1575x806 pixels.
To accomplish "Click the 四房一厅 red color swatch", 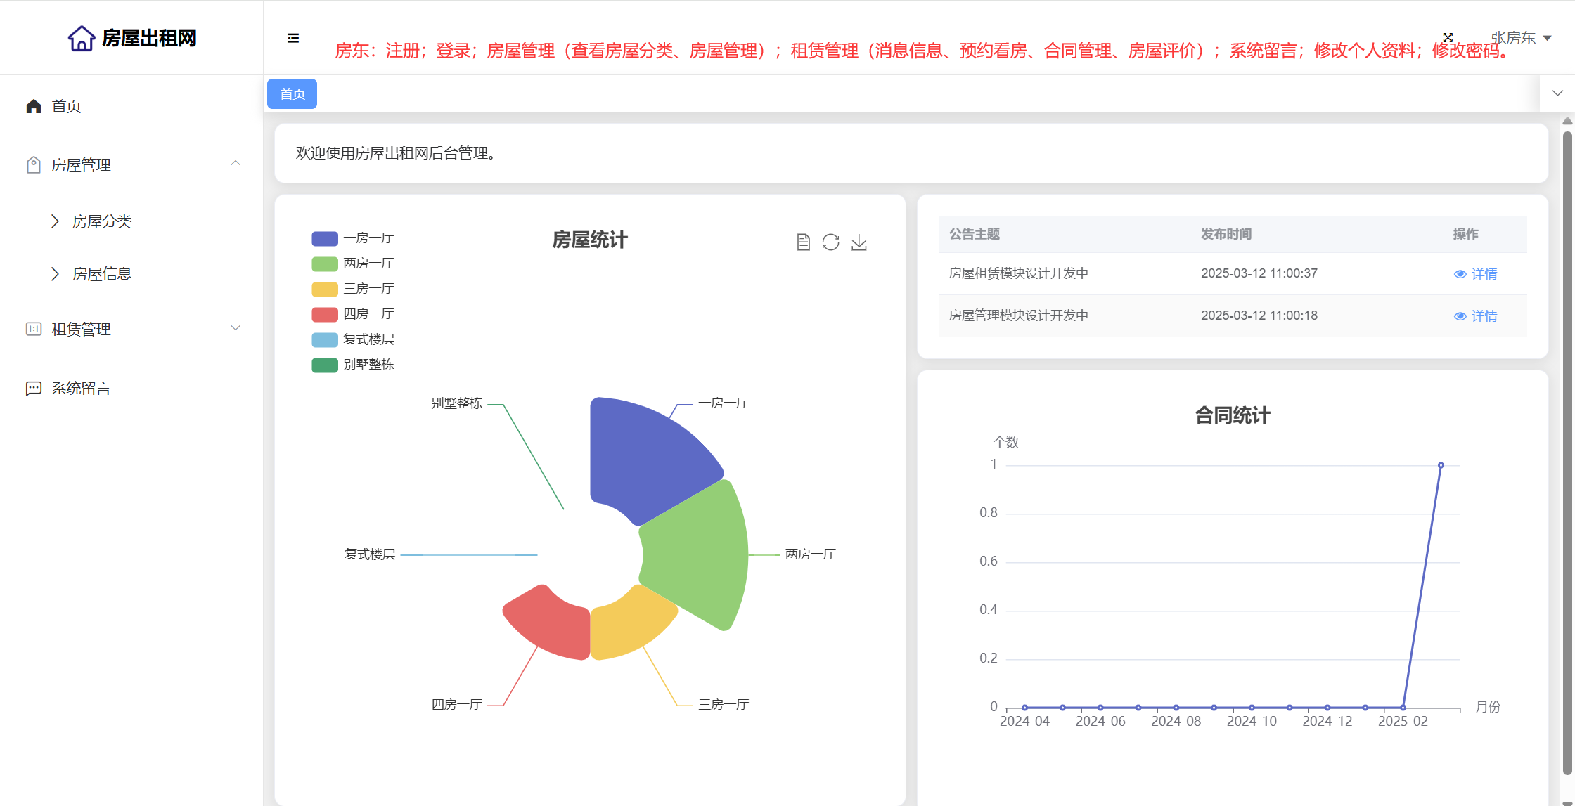I will pos(324,314).
